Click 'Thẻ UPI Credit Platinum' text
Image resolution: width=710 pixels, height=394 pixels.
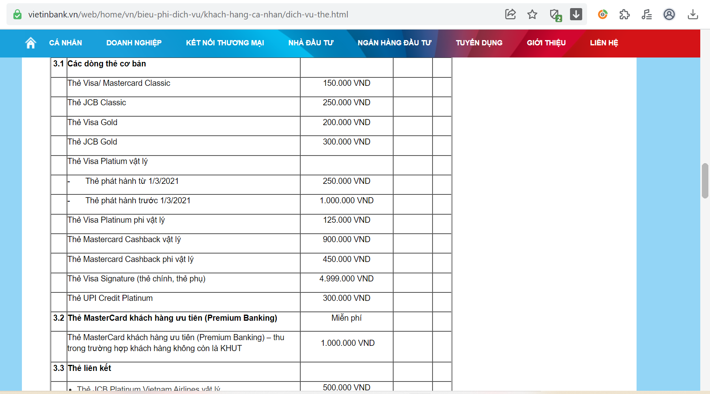pos(110,298)
